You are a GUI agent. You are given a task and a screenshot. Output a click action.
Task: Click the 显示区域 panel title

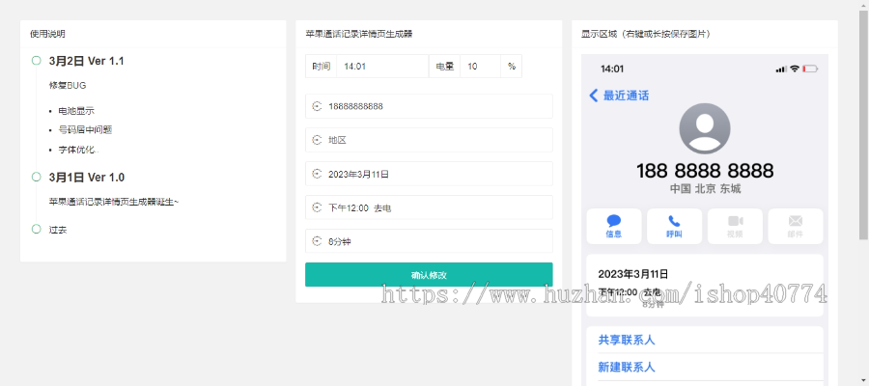click(646, 34)
